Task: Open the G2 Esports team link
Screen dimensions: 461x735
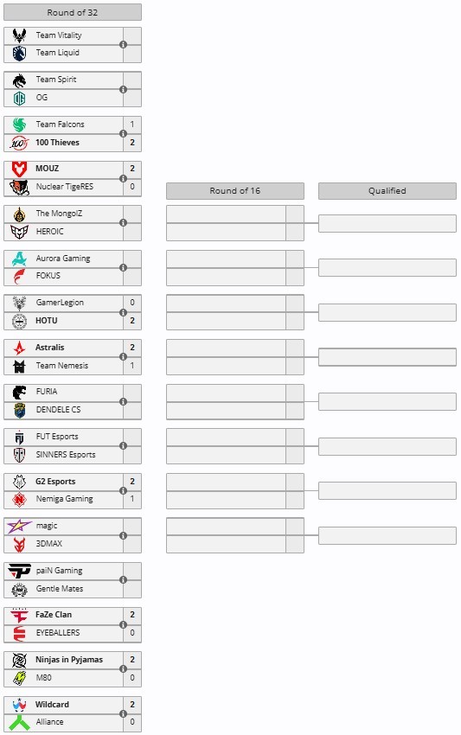Action: pos(55,482)
